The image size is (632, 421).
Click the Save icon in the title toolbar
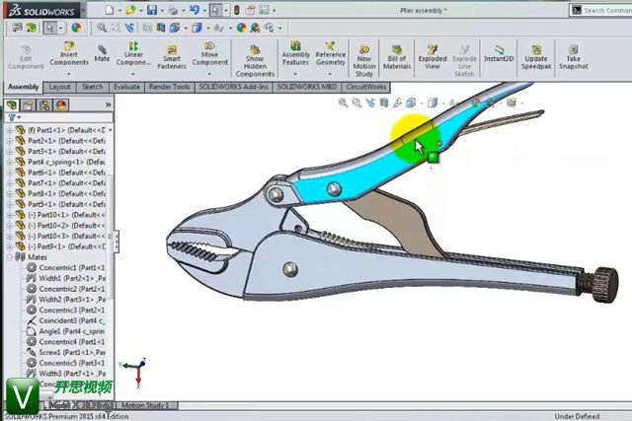[152, 10]
